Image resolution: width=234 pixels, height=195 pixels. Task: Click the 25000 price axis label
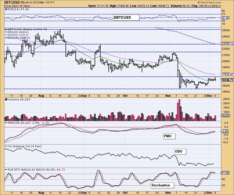coord(226,30)
